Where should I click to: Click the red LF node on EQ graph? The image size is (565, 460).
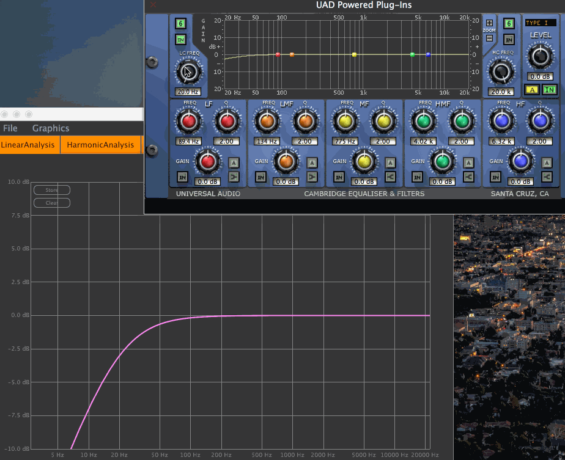[278, 55]
